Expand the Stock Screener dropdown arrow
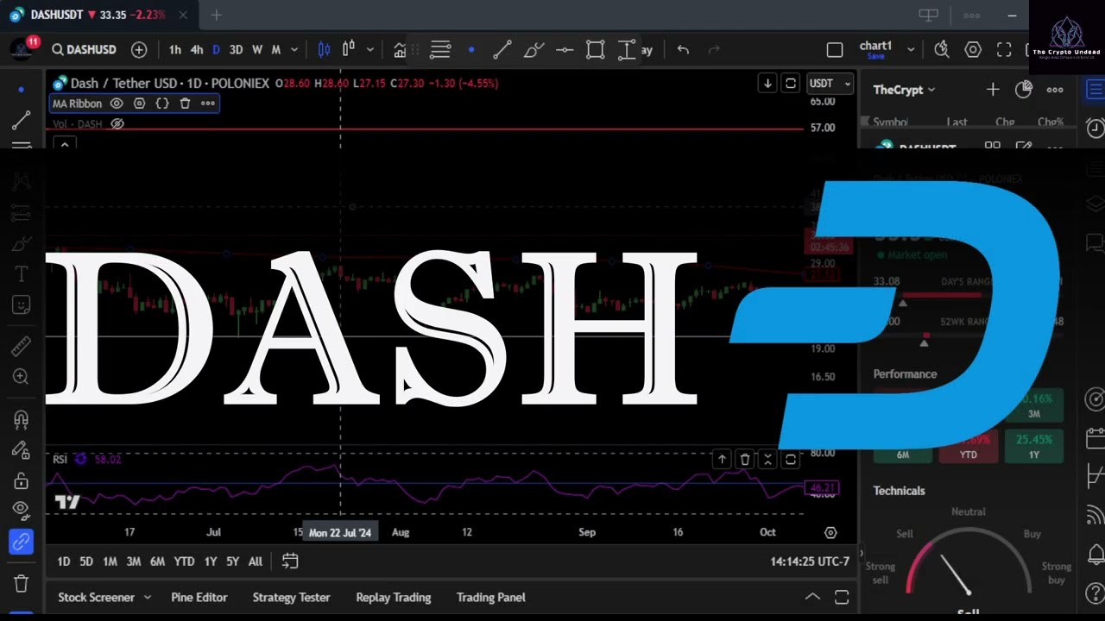This screenshot has width=1105, height=621. tap(148, 597)
